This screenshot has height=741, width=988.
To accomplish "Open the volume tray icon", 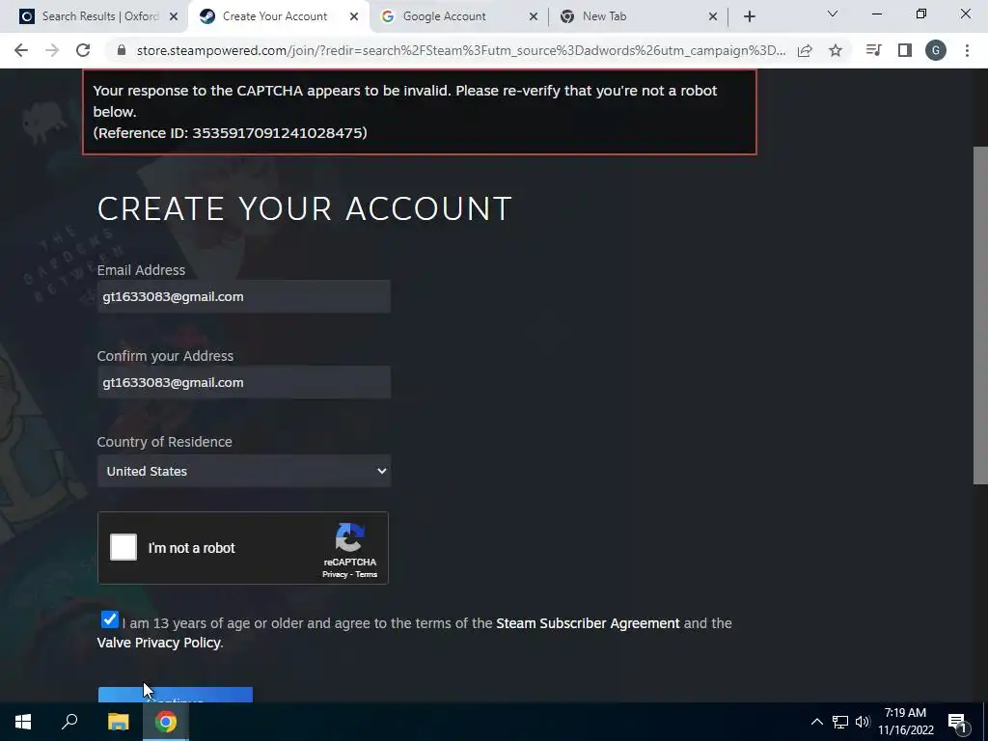I will (862, 722).
